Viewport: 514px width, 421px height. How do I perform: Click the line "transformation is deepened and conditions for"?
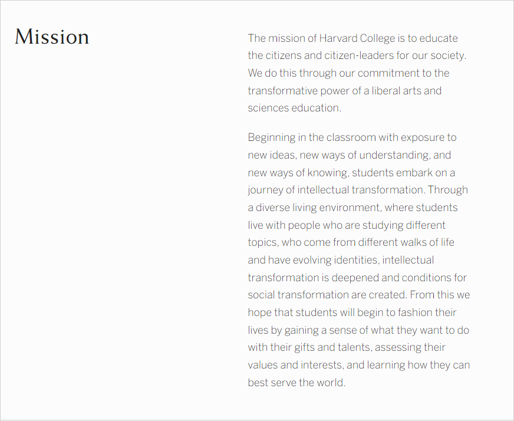click(x=357, y=278)
